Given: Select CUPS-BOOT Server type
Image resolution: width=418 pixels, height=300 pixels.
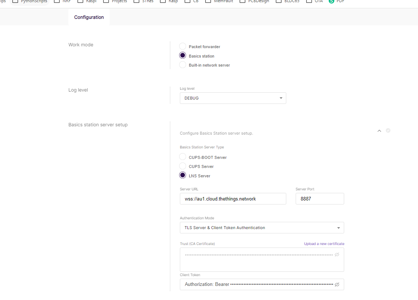Looking at the screenshot, I should [183, 157].
